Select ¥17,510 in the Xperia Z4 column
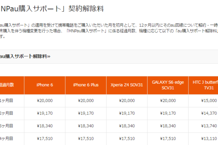Viewport: 218px width, 145px height. pos(127,139)
